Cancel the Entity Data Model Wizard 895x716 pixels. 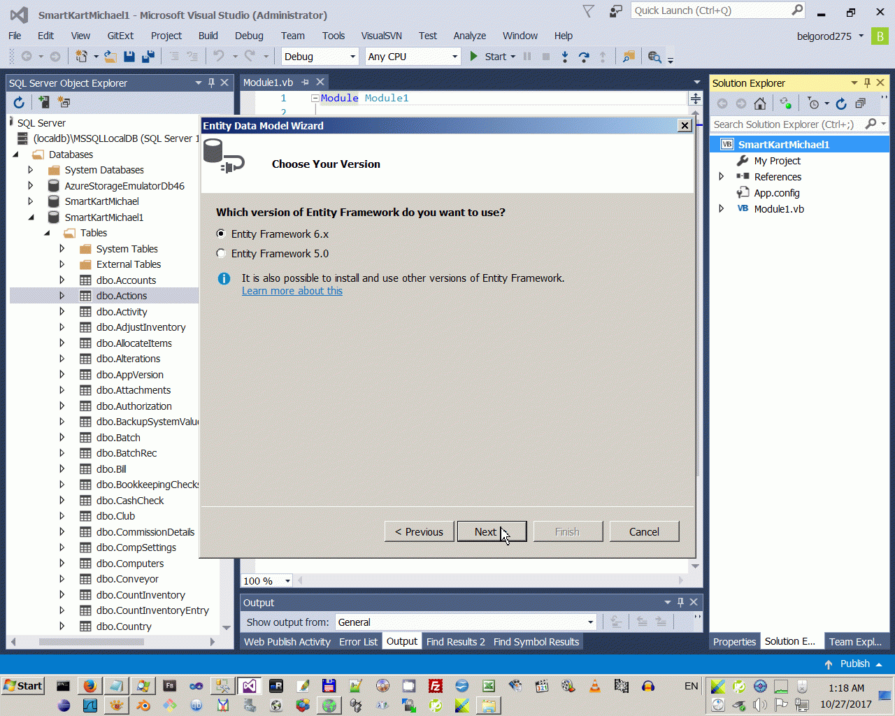[644, 531]
